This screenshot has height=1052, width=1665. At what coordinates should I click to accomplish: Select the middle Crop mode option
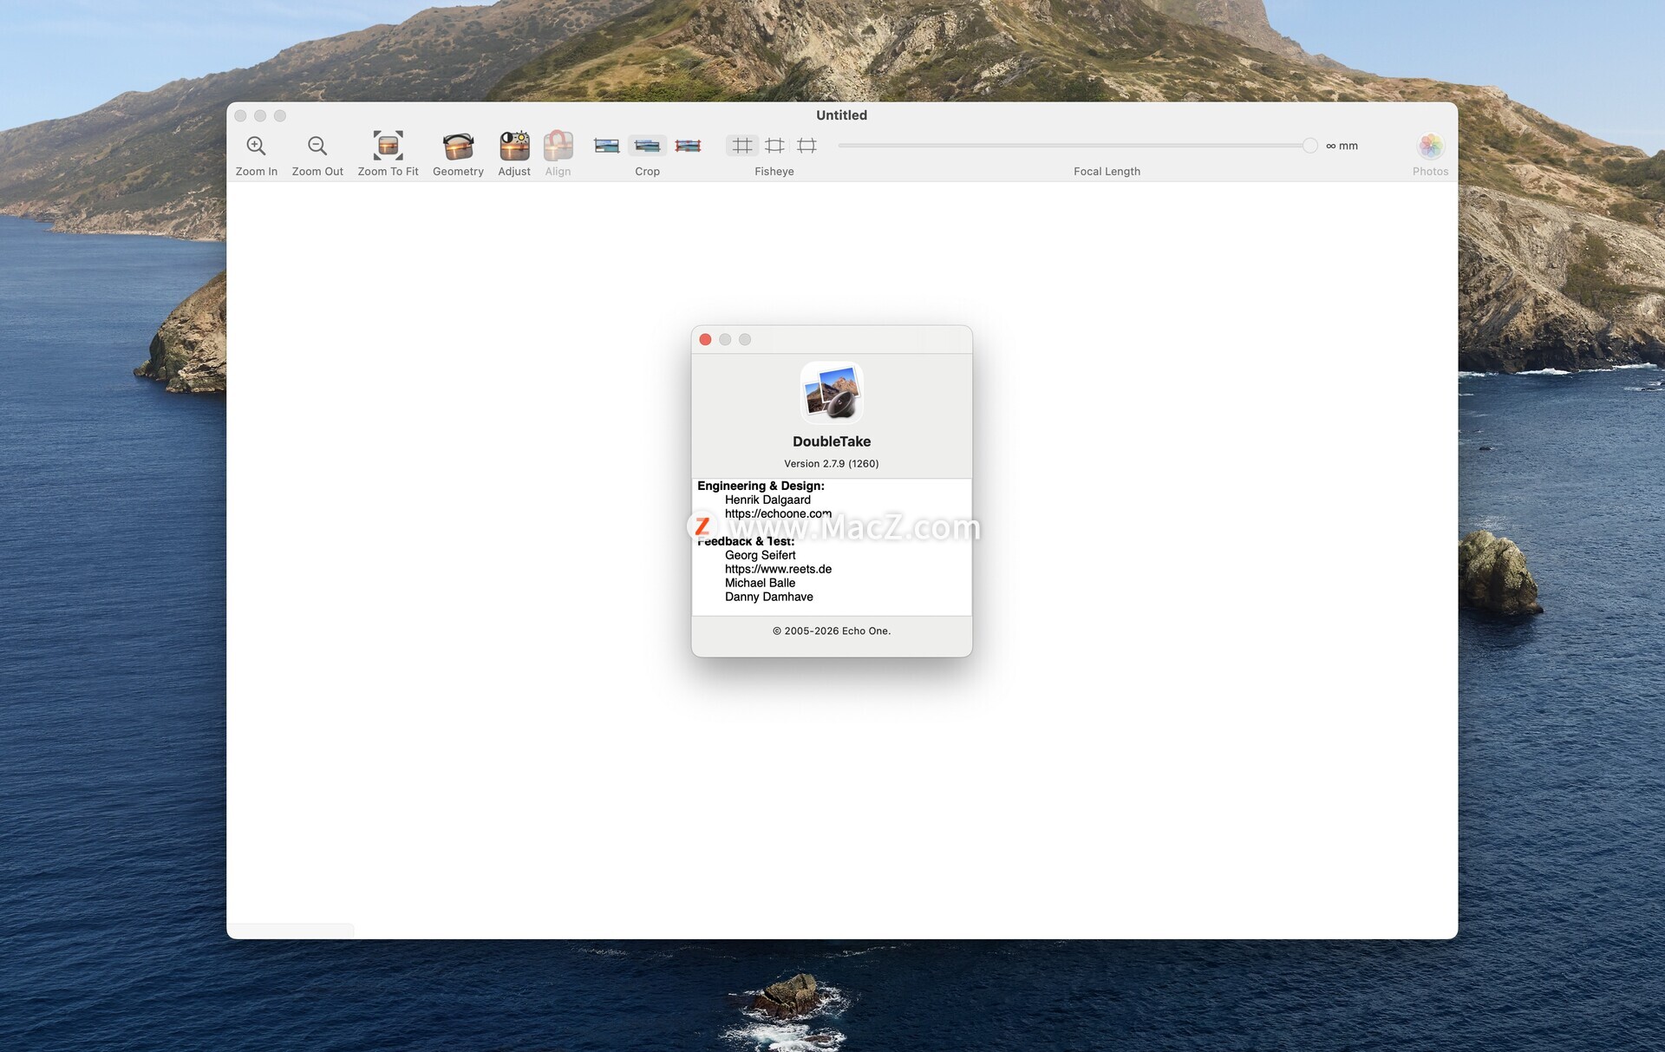[647, 146]
